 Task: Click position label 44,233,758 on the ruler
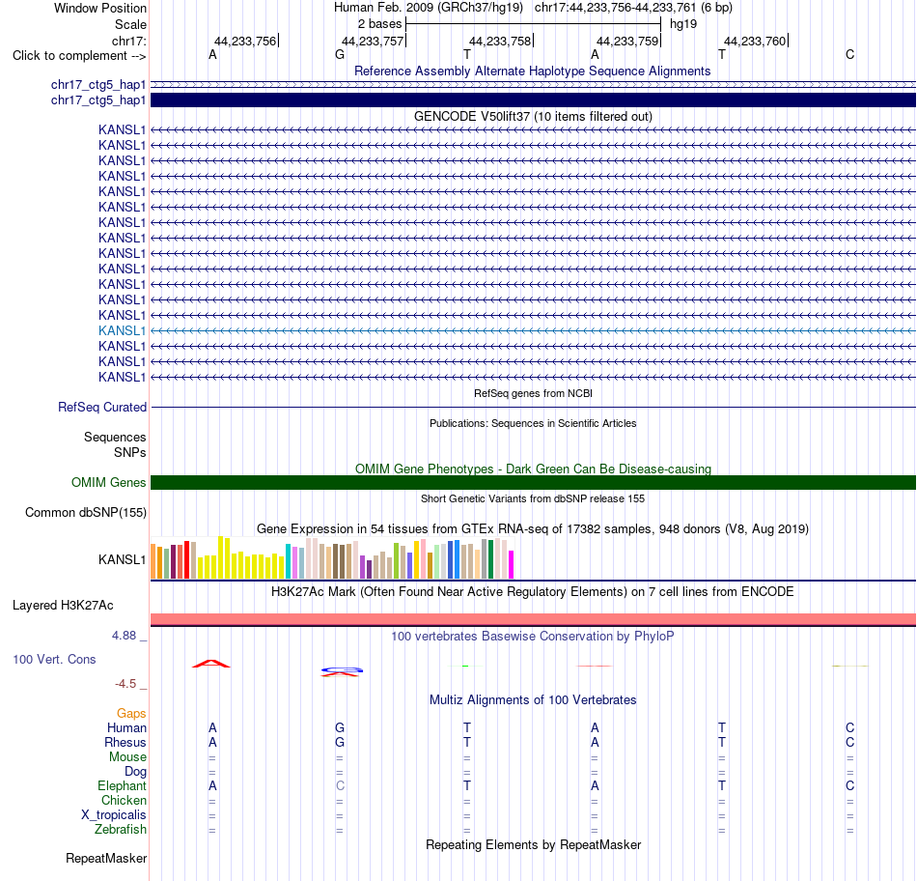click(500, 41)
